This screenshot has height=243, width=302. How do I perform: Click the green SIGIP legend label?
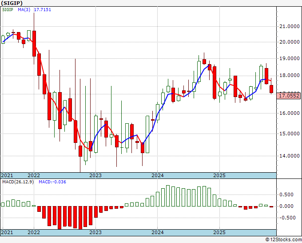tap(8, 9)
